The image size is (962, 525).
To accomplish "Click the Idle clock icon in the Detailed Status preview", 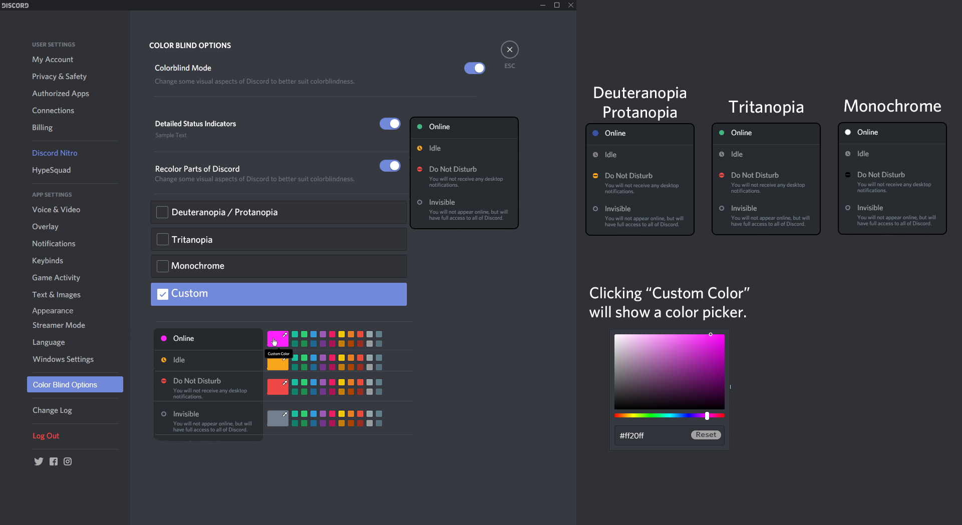I will pyautogui.click(x=420, y=148).
